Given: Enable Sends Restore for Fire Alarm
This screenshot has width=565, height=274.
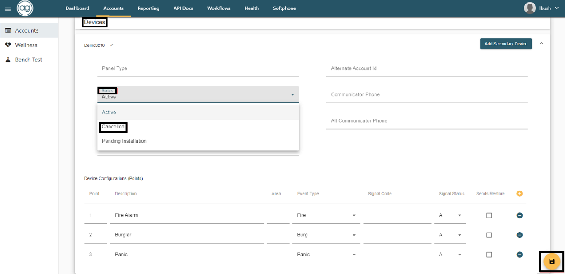Looking at the screenshot, I should 489,215.
